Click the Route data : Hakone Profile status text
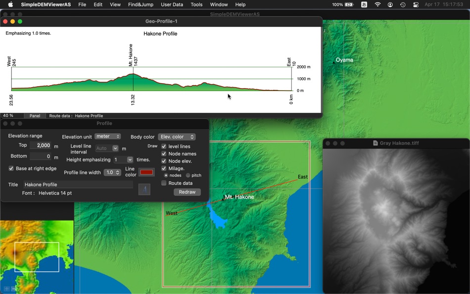 click(x=76, y=115)
